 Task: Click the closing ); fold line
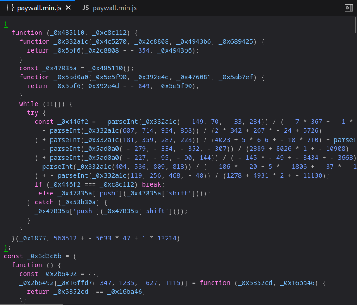coord(7,247)
